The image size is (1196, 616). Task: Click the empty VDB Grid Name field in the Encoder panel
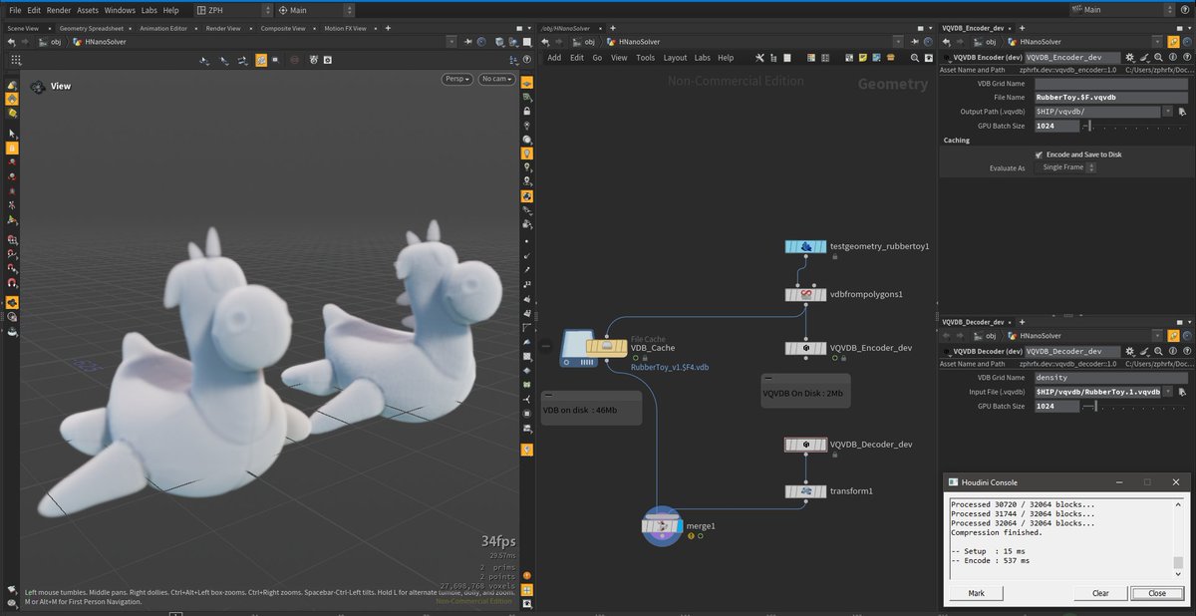pos(1110,84)
